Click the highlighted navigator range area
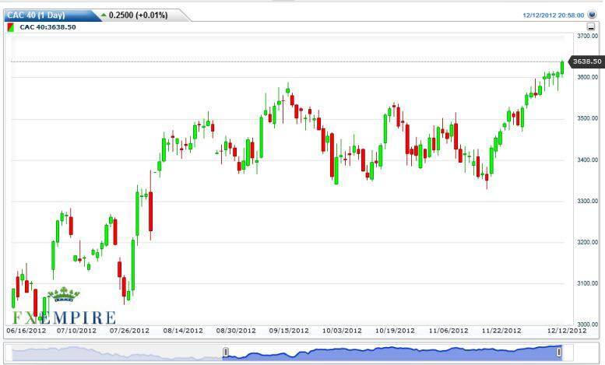 (x=389, y=353)
